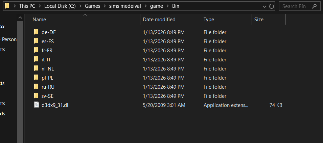Navigate to This PC in breadcrumb
Viewport: 323px width, 143px height.
(27, 6)
